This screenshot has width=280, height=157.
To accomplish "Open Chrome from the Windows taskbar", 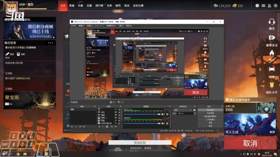I will point(18,154).
